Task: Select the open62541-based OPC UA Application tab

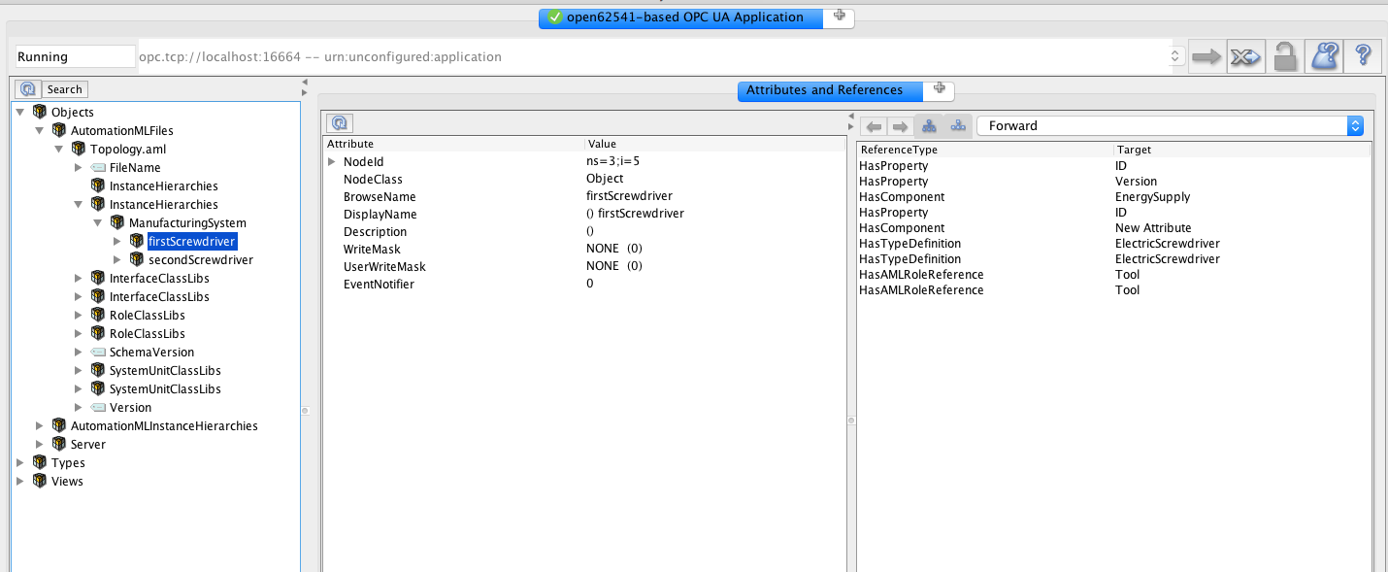Action: [679, 17]
